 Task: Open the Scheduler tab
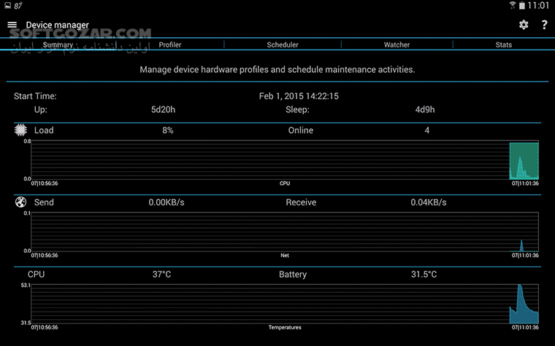[283, 44]
